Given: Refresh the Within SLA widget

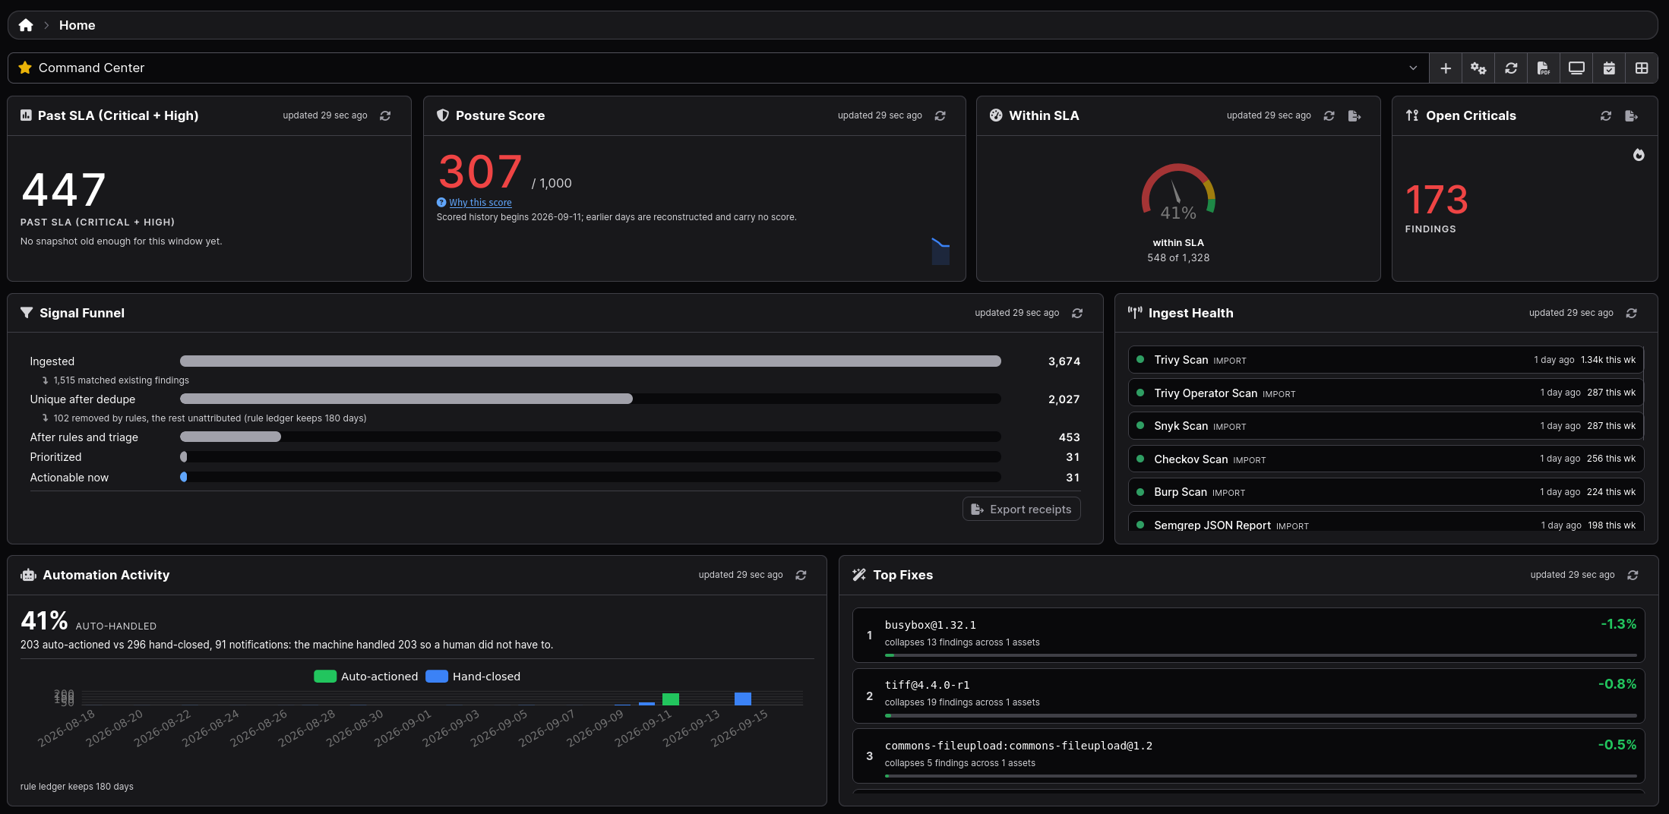Looking at the screenshot, I should pos(1329,115).
